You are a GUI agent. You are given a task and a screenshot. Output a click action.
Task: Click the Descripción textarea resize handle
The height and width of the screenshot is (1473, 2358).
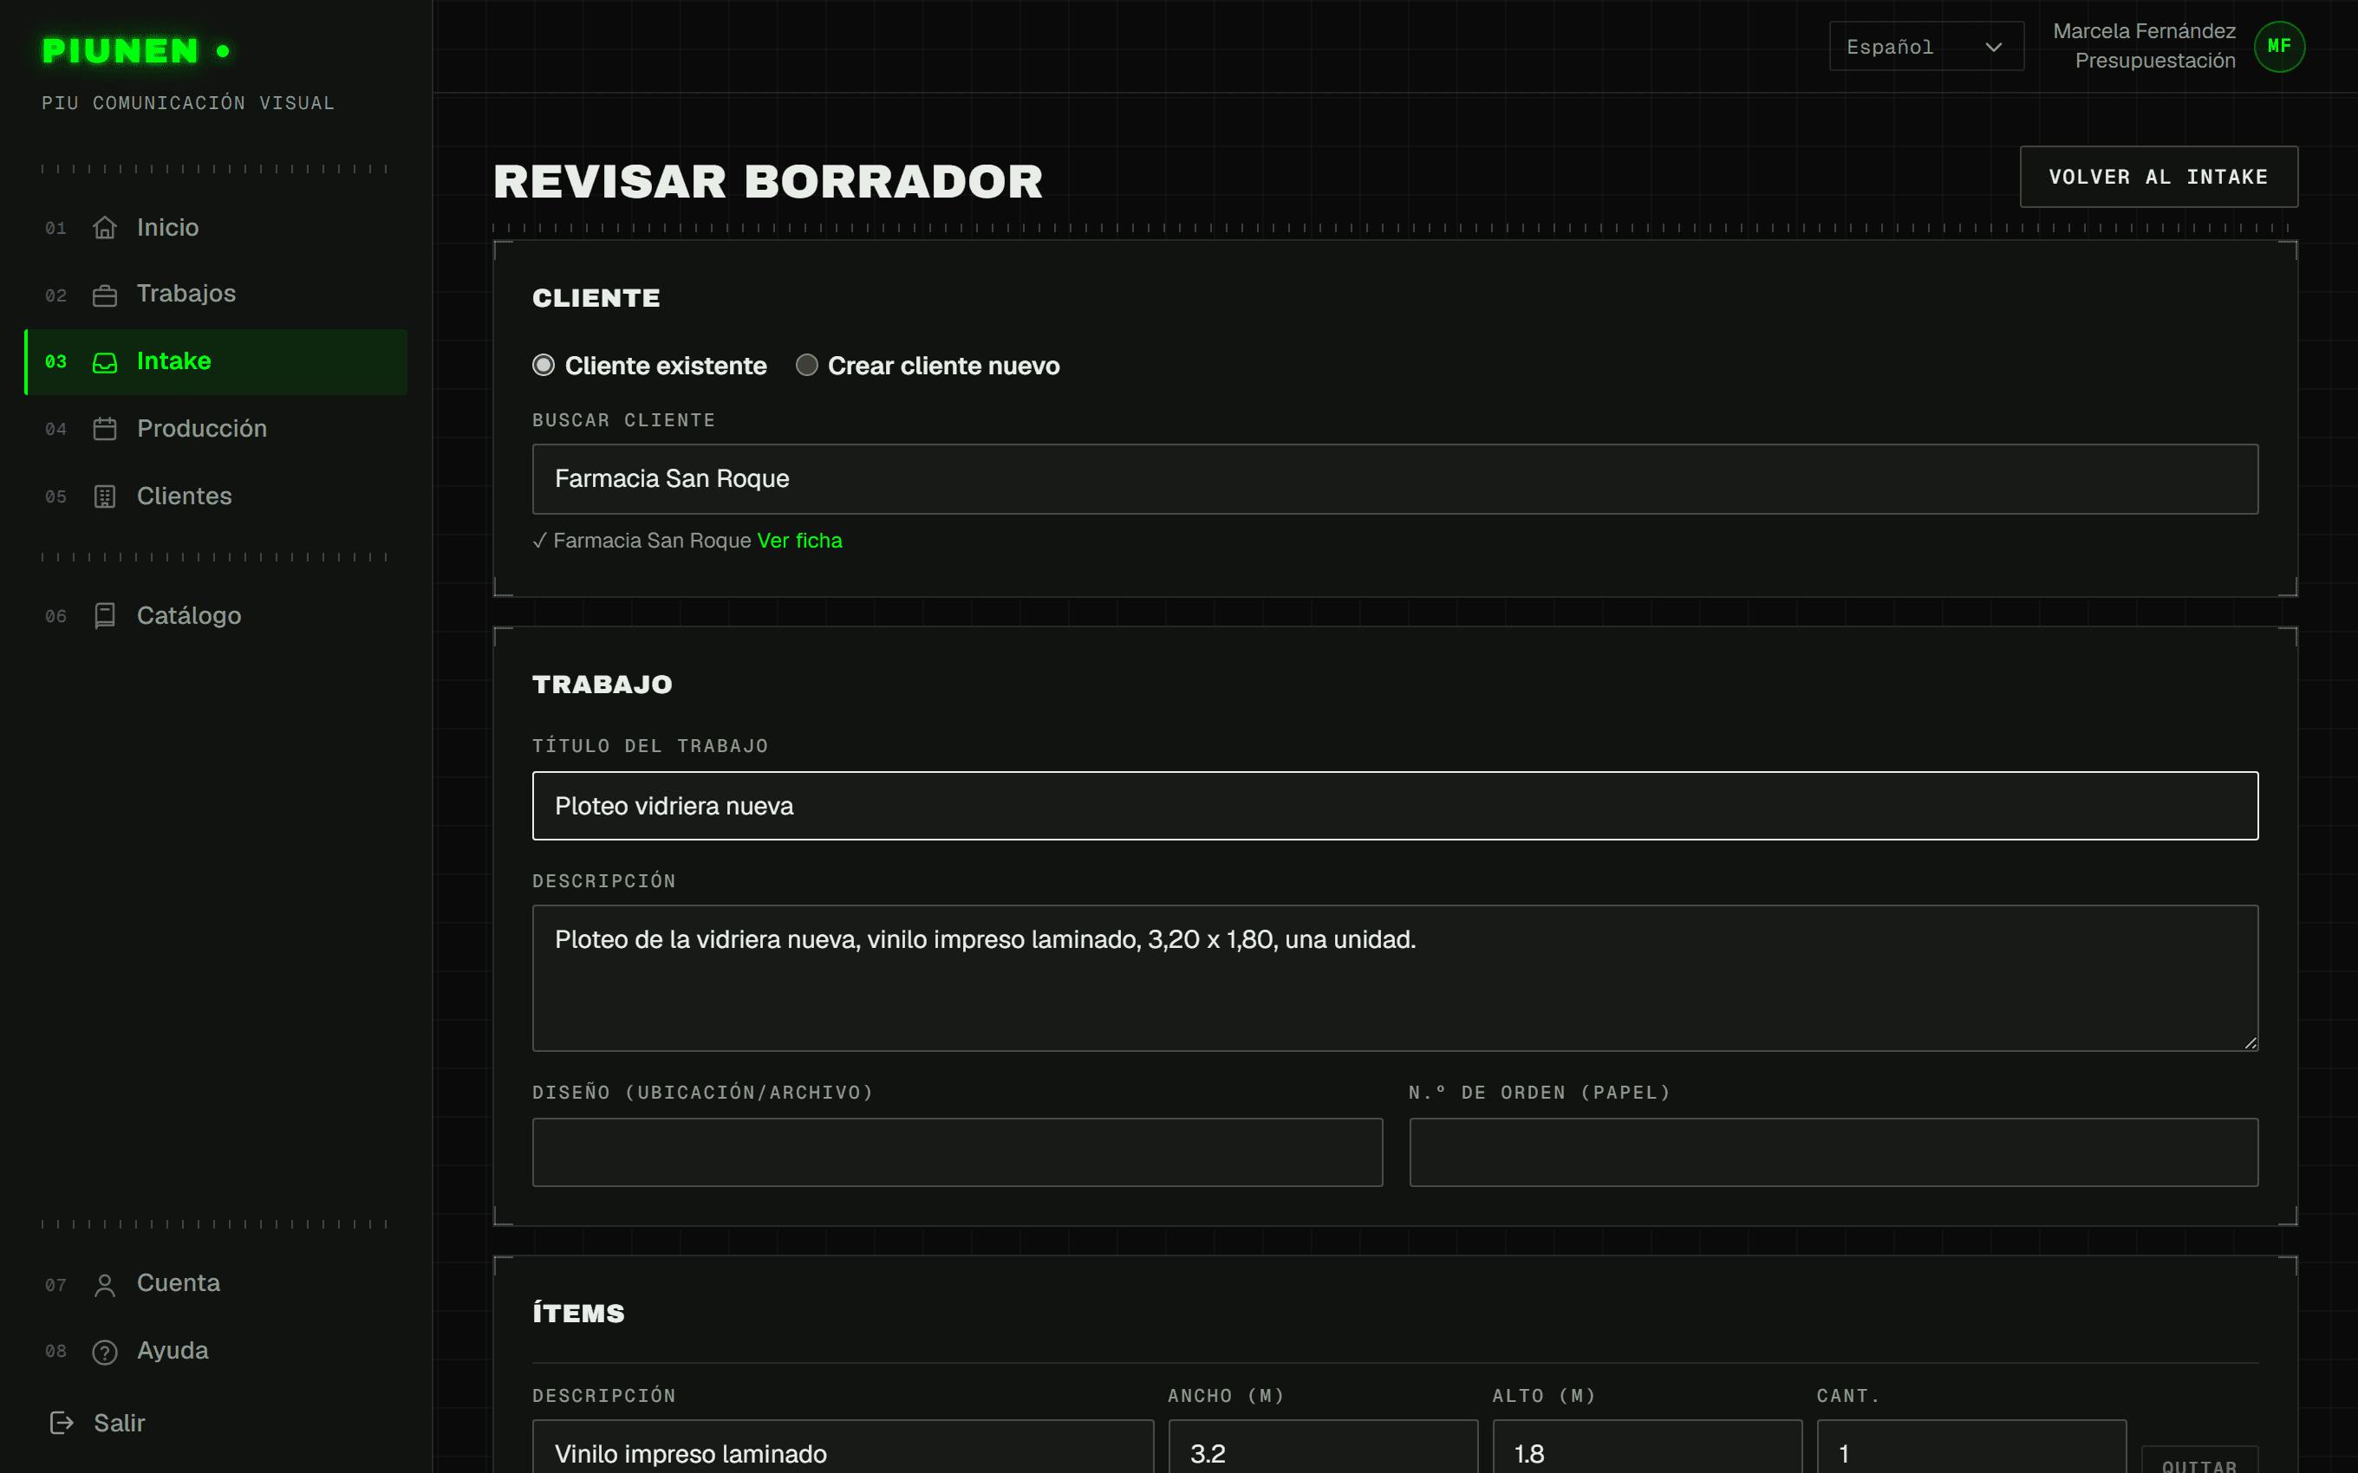(2250, 1042)
